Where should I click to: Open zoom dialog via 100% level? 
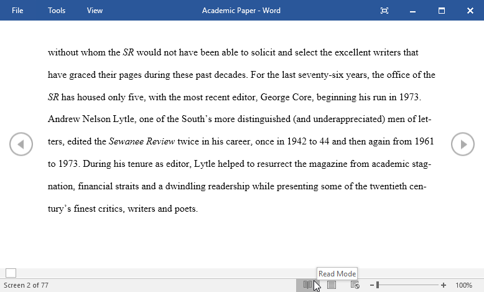coord(463,285)
